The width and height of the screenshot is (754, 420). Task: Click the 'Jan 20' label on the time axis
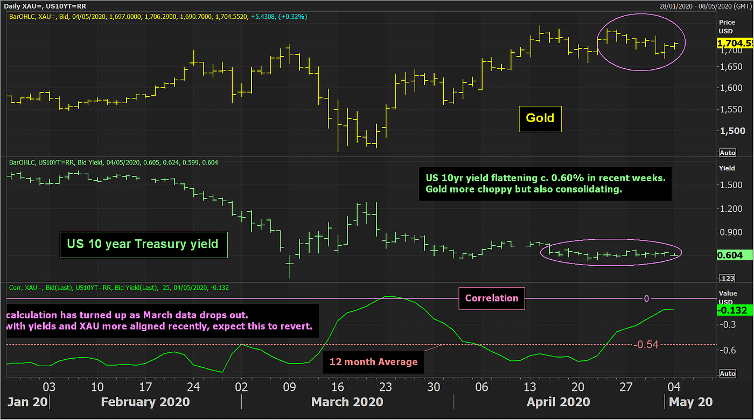[x=27, y=402]
